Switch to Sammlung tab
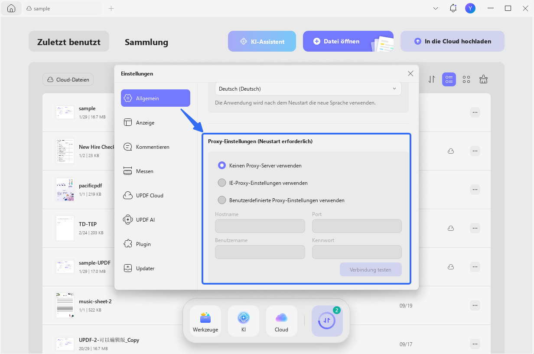The image size is (534, 354). click(x=147, y=42)
